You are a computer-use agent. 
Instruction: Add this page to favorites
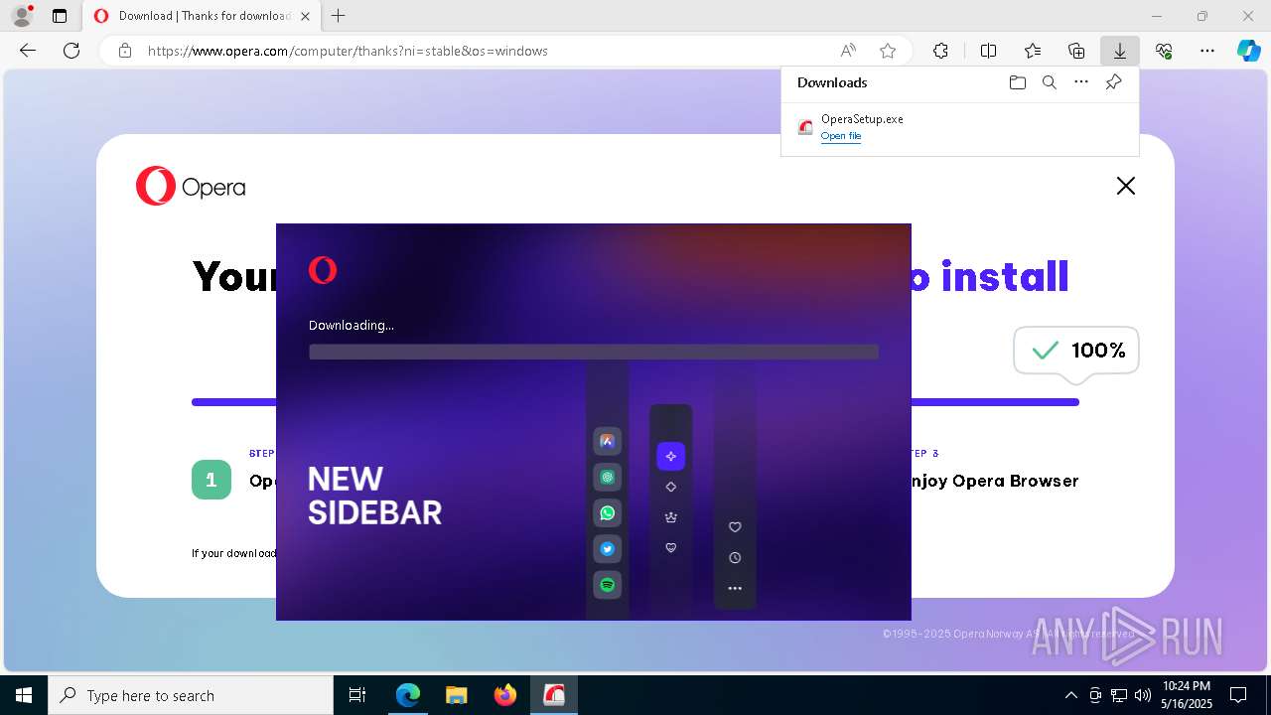pyautogui.click(x=888, y=51)
